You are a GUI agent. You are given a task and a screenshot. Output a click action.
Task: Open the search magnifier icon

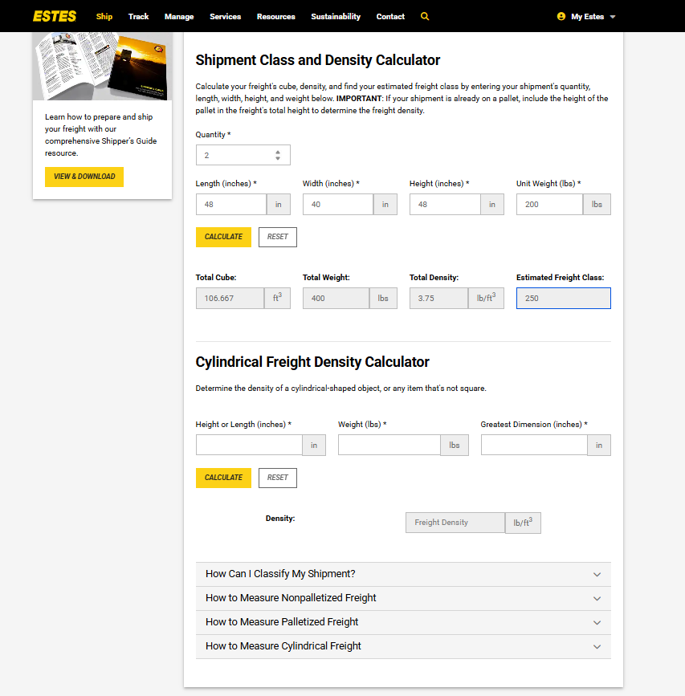click(x=425, y=16)
